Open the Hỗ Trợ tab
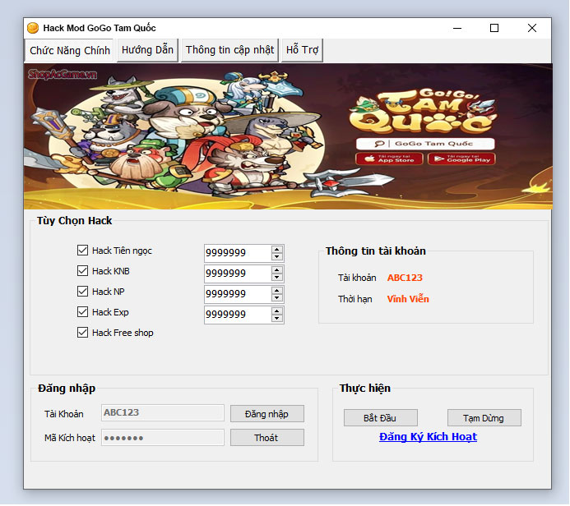Viewport: 570px width, 506px height. pos(302,50)
